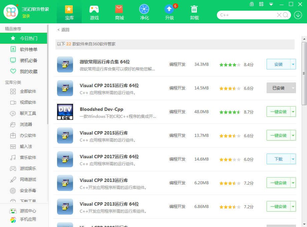Expand install dropdown for Visual CPP 2013运行库 64位
The height and width of the screenshot is (227, 307).
click(x=293, y=206)
